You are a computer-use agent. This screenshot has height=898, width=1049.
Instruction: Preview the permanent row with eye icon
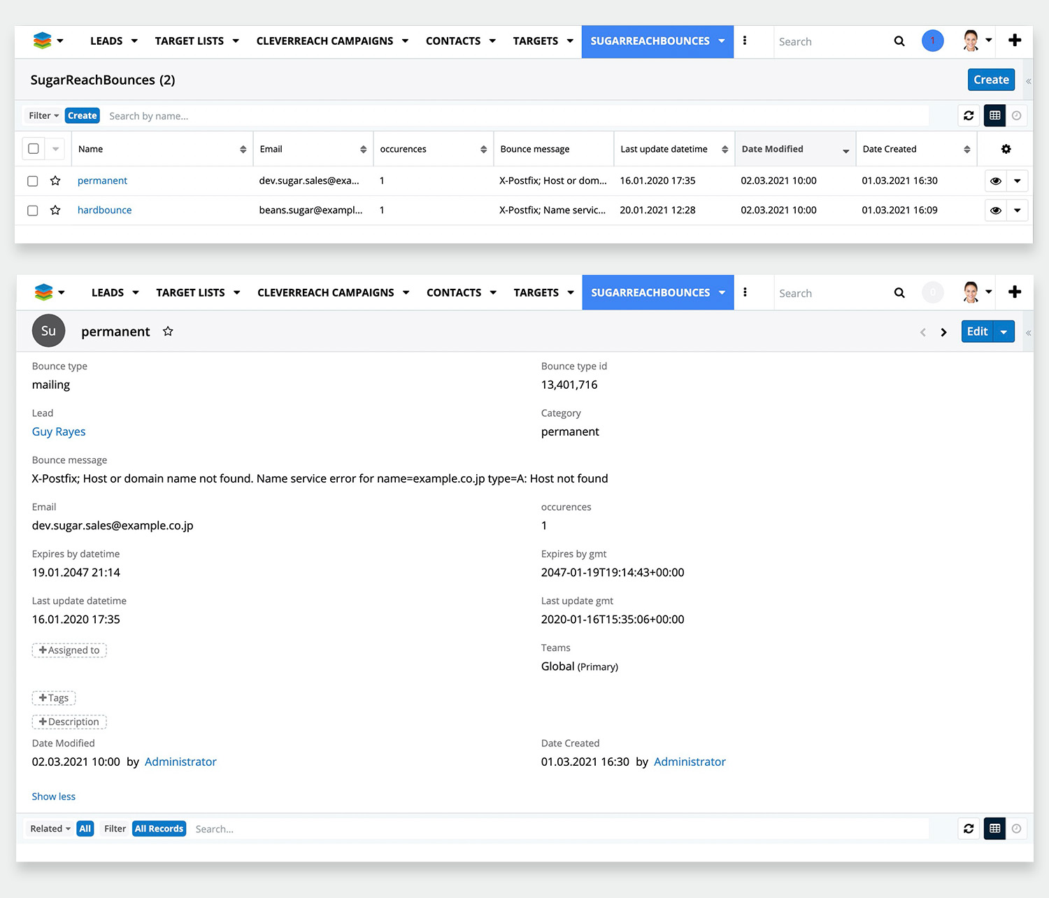coord(995,181)
